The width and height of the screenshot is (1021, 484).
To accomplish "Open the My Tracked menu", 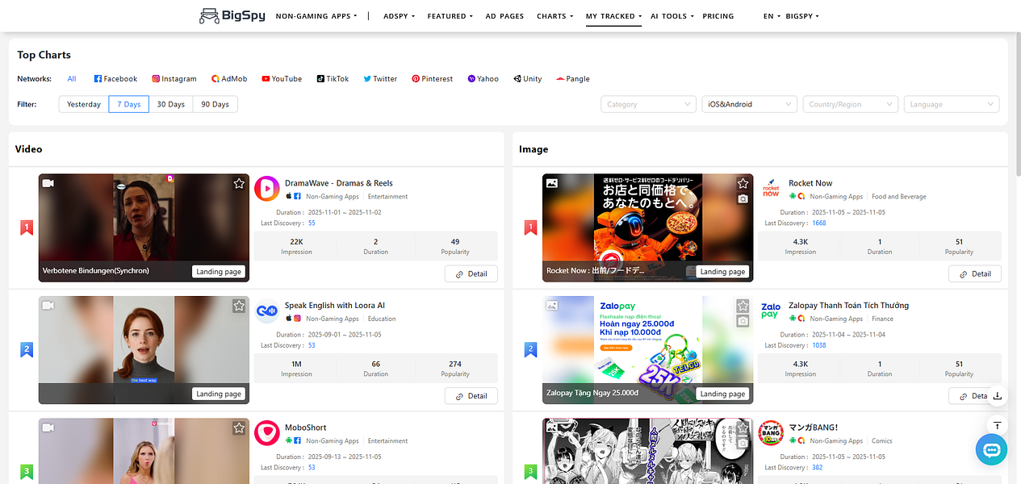I will (613, 16).
